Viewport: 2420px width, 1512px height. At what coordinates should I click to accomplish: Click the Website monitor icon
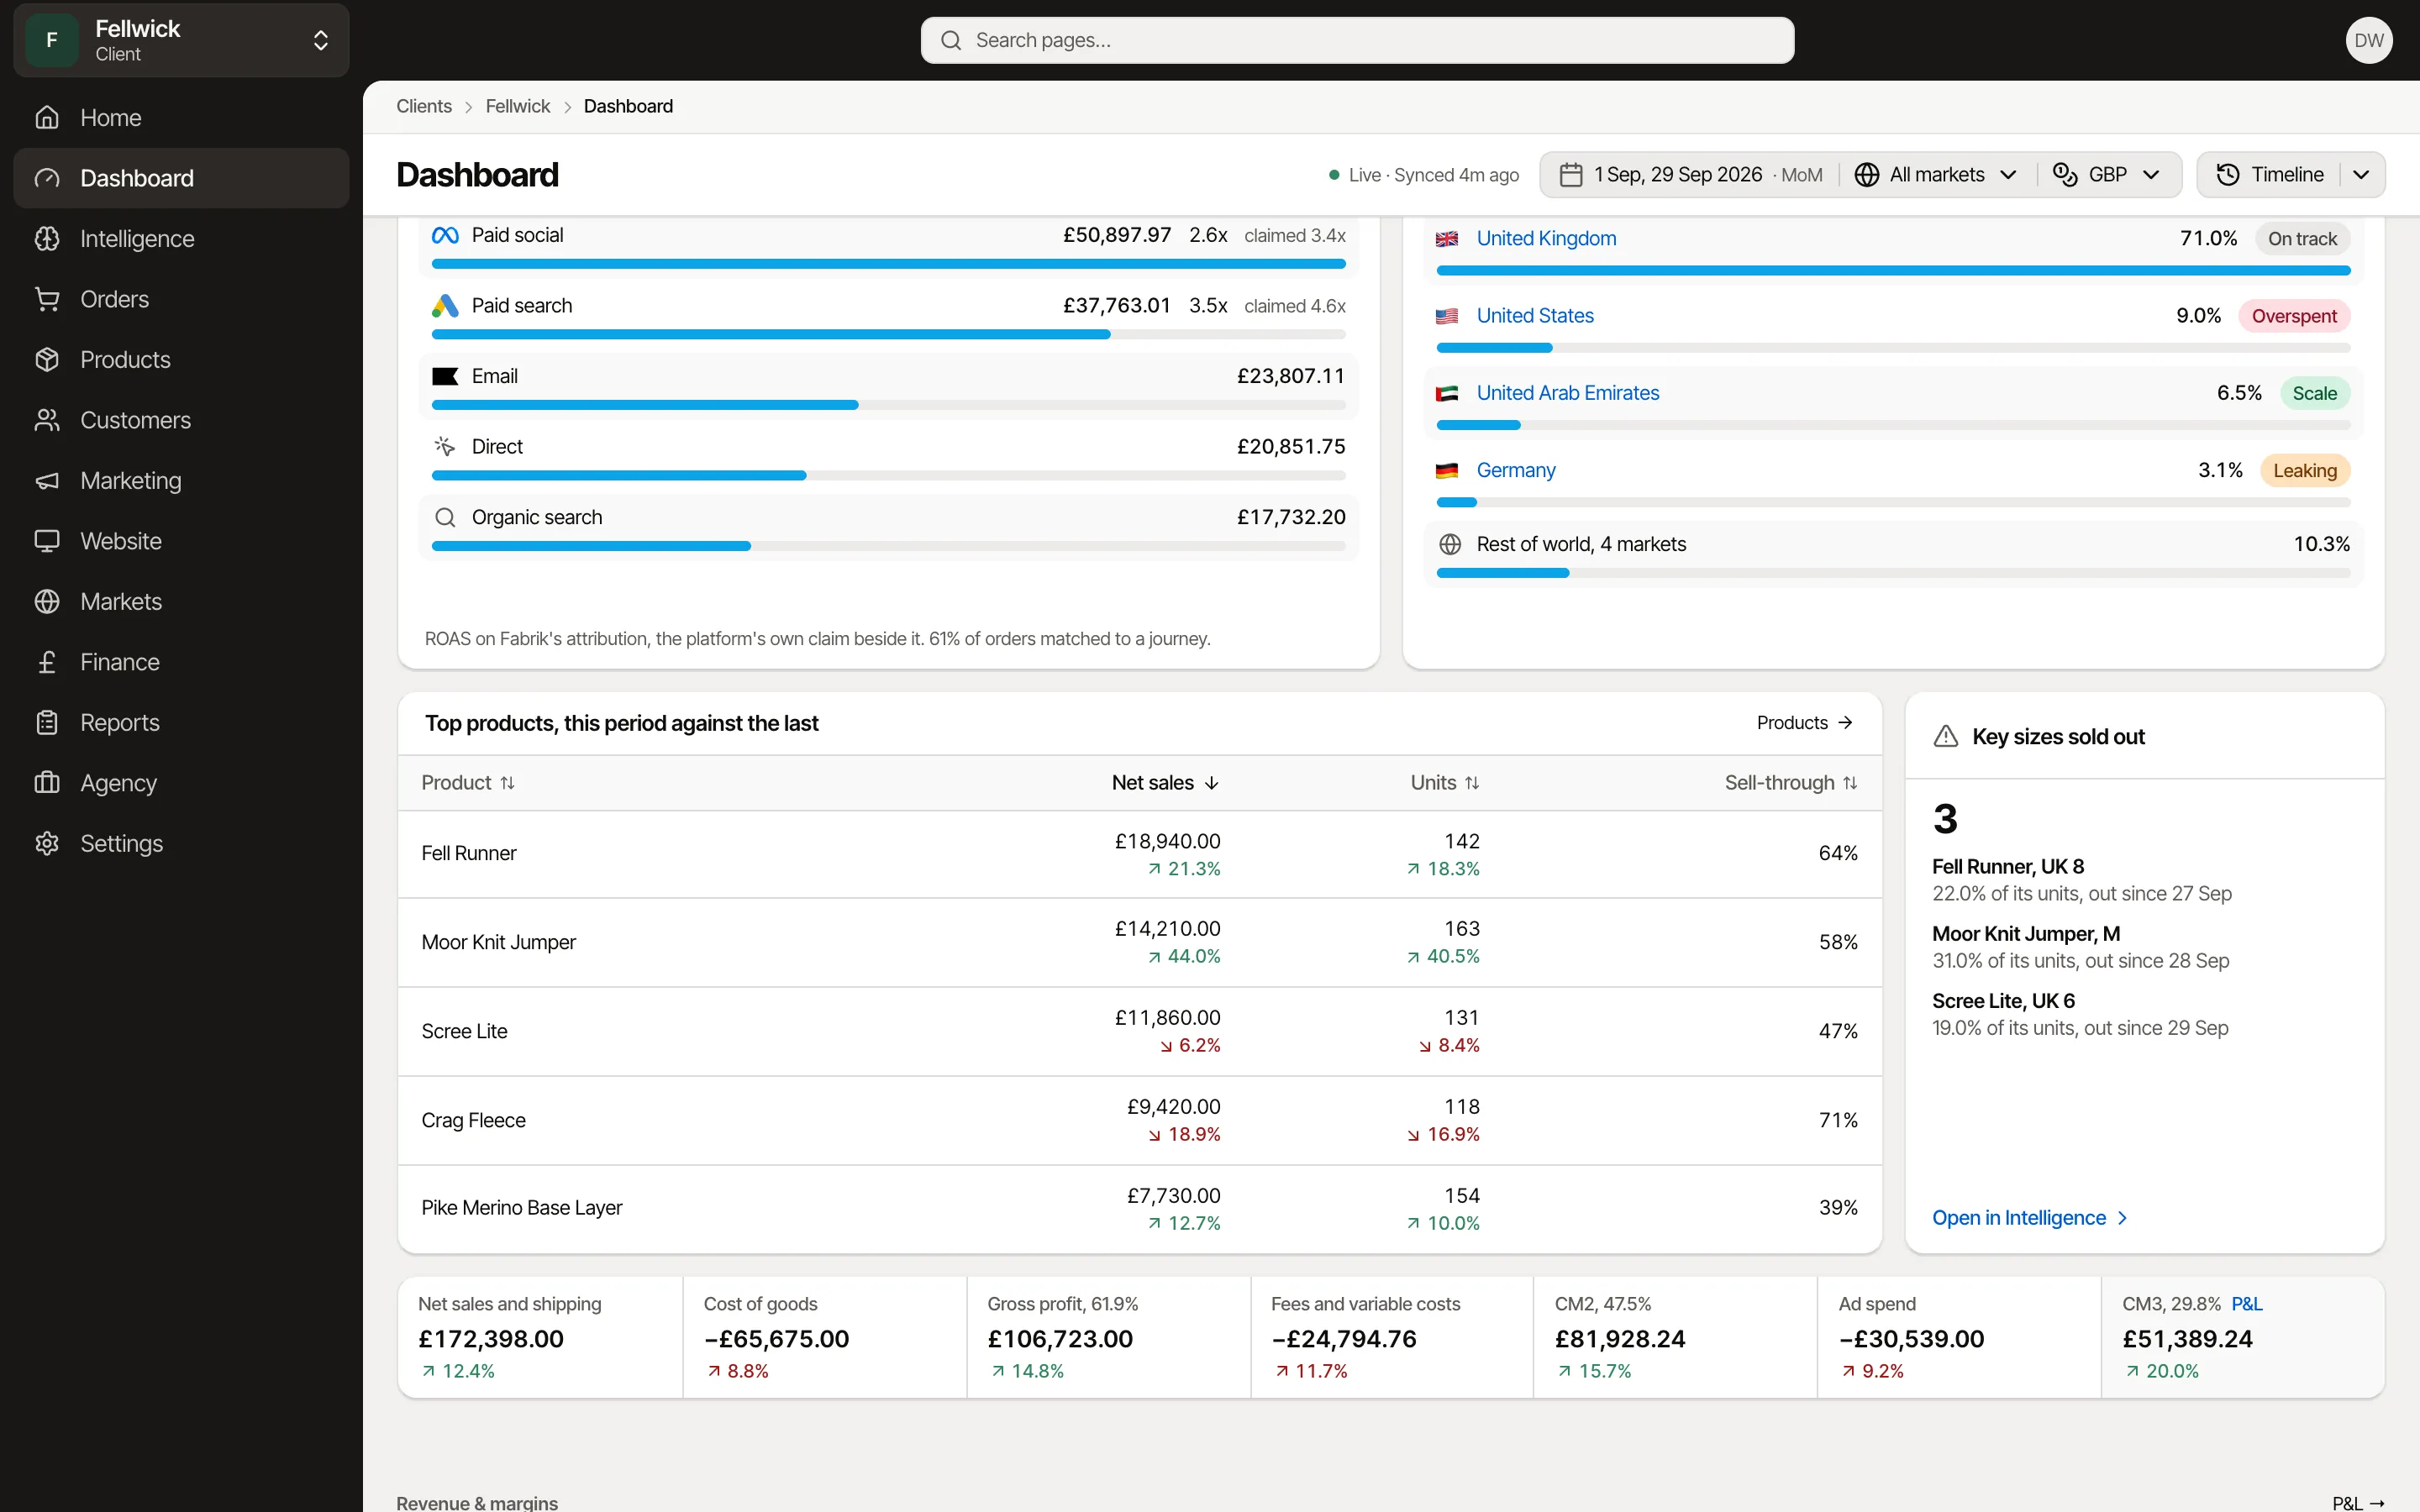(x=47, y=541)
